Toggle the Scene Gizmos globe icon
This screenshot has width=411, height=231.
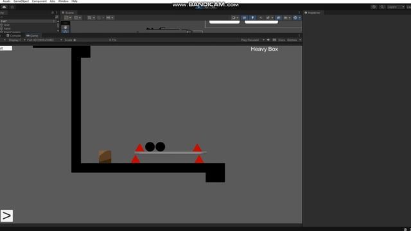[295, 17]
